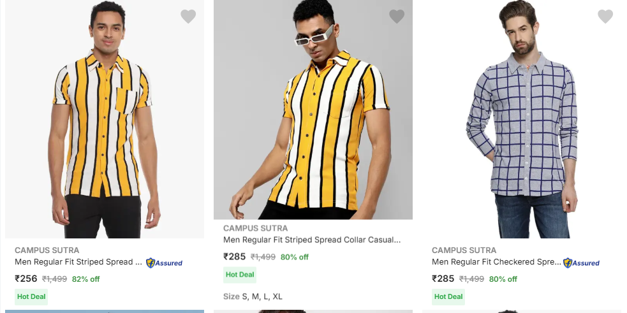The height and width of the screenshot is (313, 627).
Task: Open first product's truncated Striped Spread title
Action: click(78, 262)
